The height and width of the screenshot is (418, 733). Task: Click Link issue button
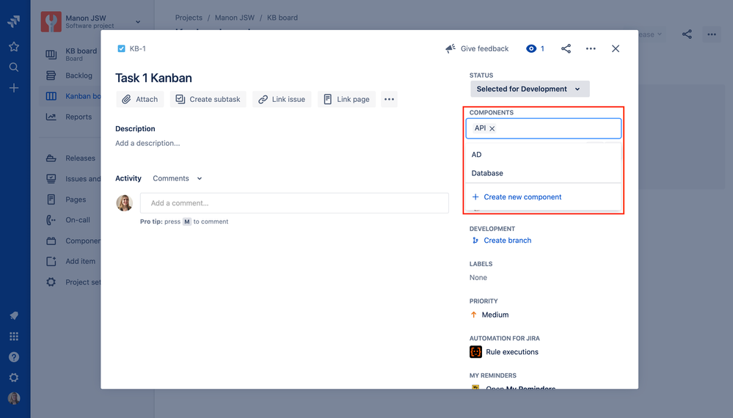pyautogui.click(x=282, y=99)
